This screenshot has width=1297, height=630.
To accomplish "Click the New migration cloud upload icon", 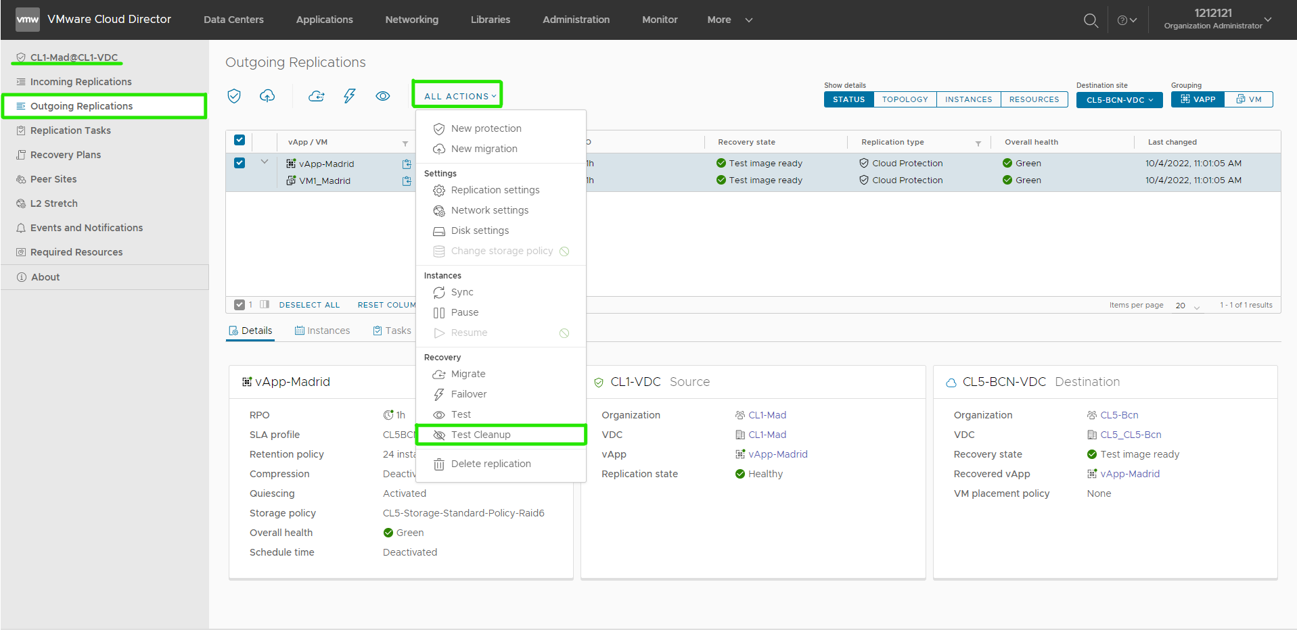I will click(267, 96).
